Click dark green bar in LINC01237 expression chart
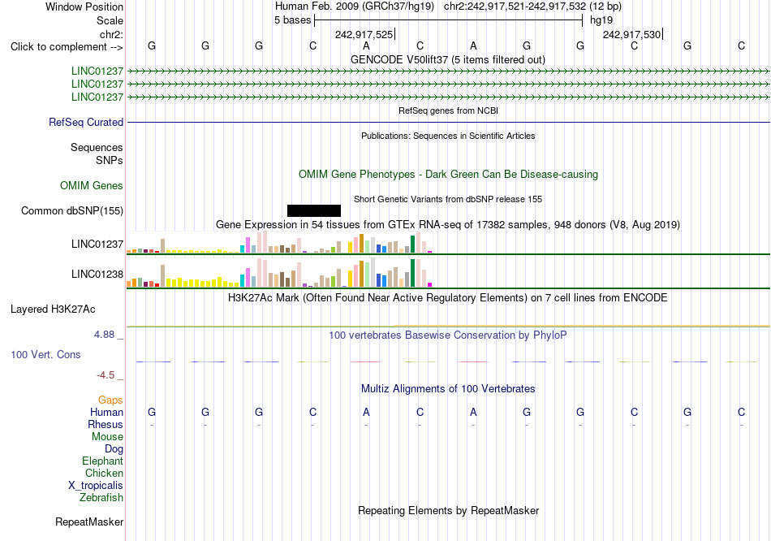Viewport: 771px width, 541px height. (412, 245)
